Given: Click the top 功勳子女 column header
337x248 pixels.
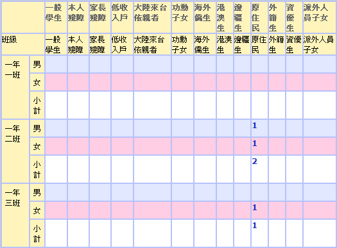Looking at the screenshot, I should click(182, 17).
